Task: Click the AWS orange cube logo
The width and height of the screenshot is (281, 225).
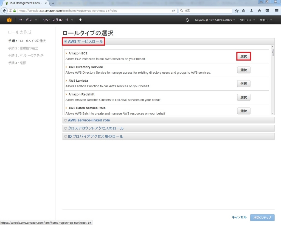Action: pyautogui.click(x=9, y=20)
